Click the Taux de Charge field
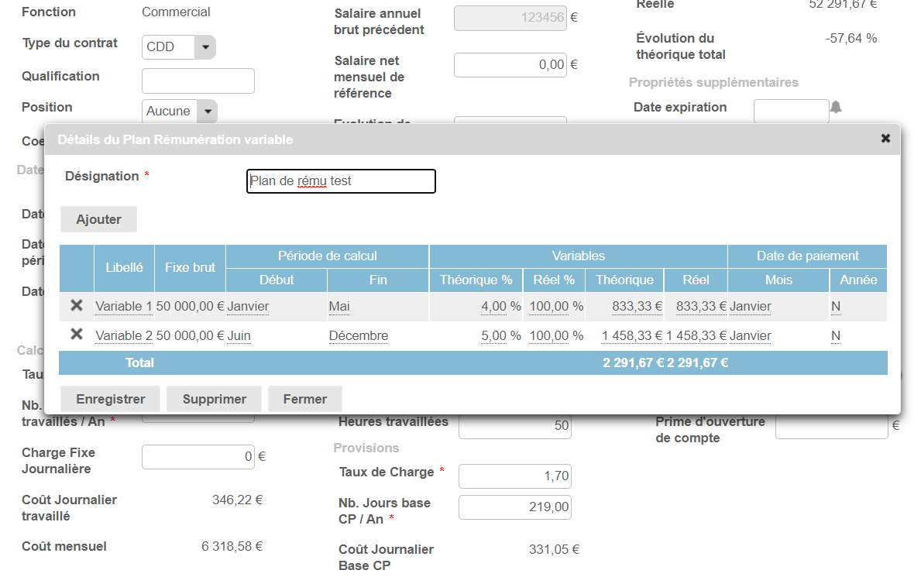The image size is (921, 584). point(514,476)
